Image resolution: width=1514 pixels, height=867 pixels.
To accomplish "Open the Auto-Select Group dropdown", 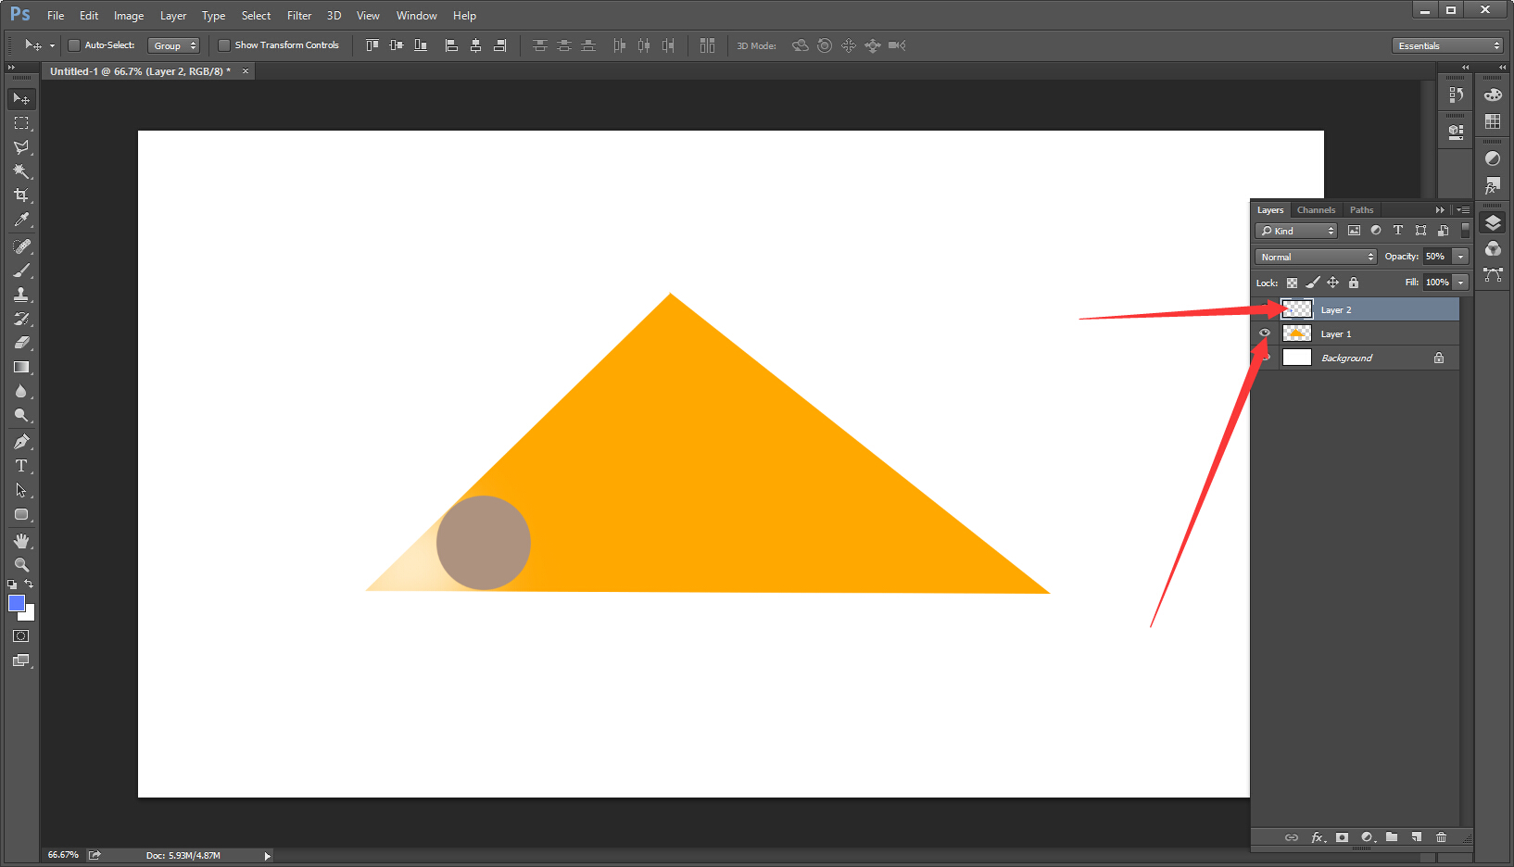I will pyautogui.click(x=174, y=45).
